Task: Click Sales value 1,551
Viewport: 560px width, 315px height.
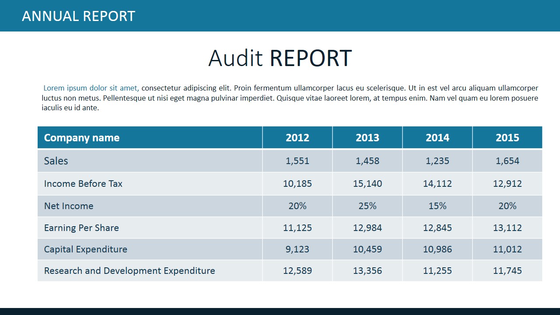Action: [x=297, y=161]
